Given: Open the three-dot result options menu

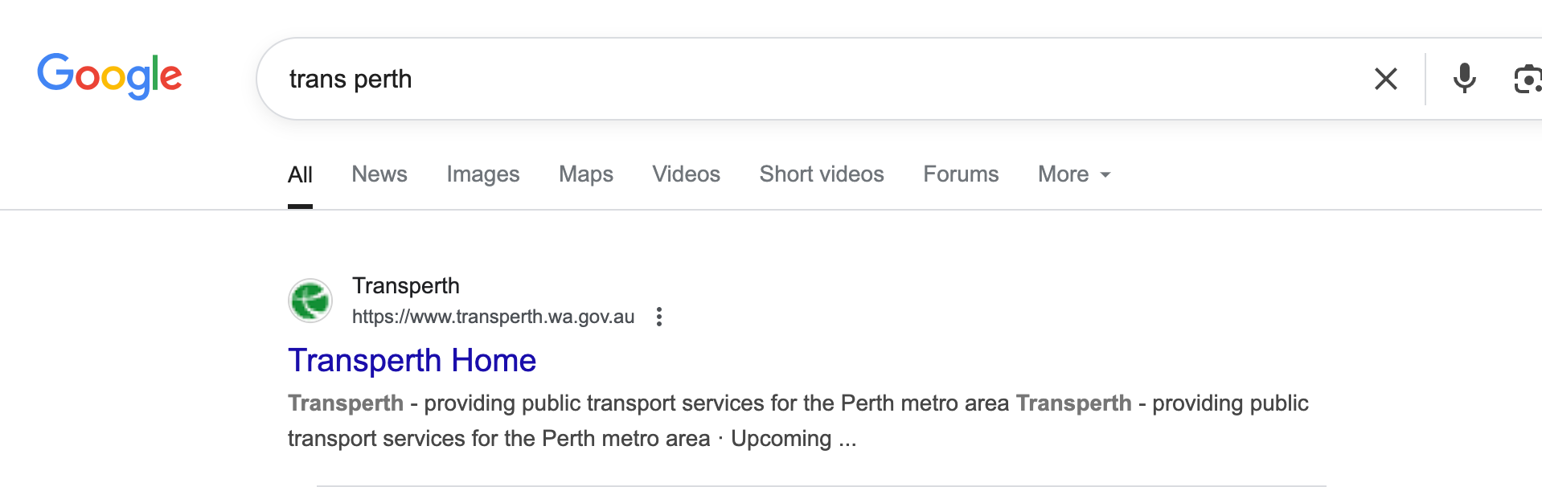Looking at the screenshot, I should coord(659,317).
